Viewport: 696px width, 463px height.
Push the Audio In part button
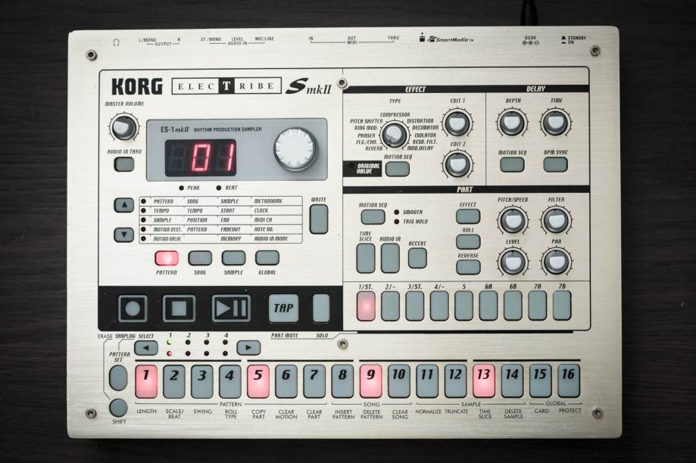coord(390,258)
